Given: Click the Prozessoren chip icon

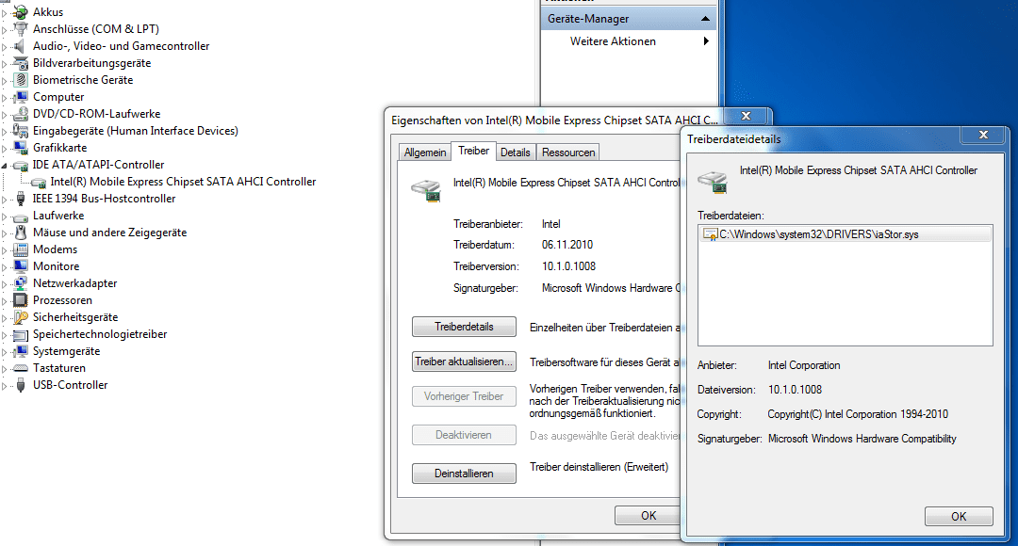Looking at the screenshot, I should (x=21, y=300).
